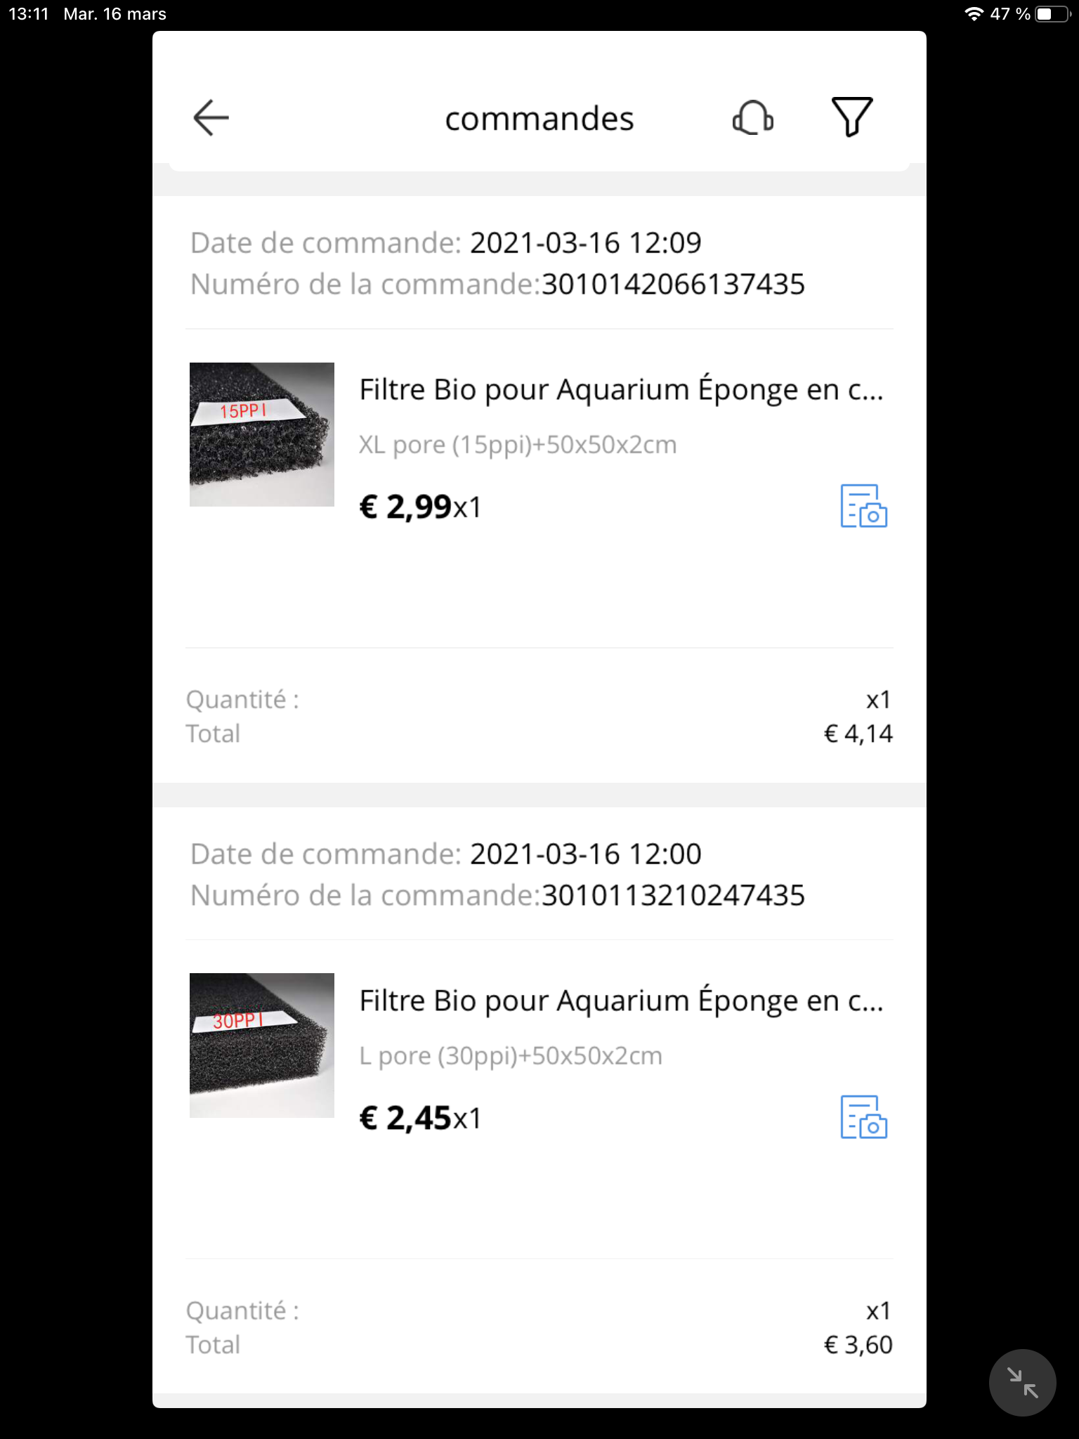Open snapshot icon for the €2,45 item
1079x1439 pixels.
[864, 1117]
